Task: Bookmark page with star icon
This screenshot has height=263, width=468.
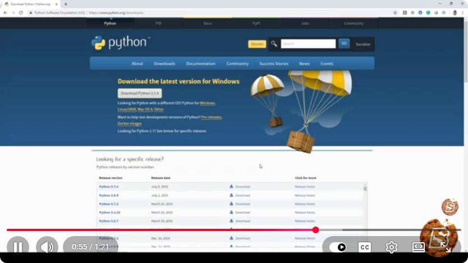Action: tap(395, 12)
